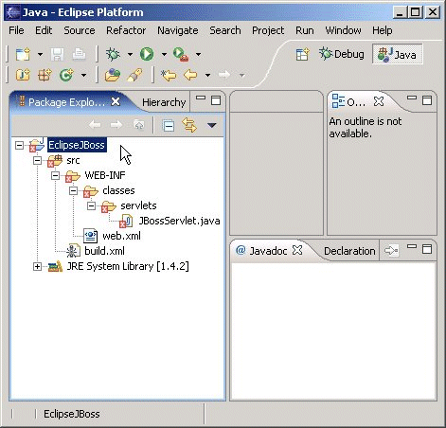Open the Package Explorer view menu arrow
The width and height of the screenshot is (446, 428).
click(x=212, y=126)
